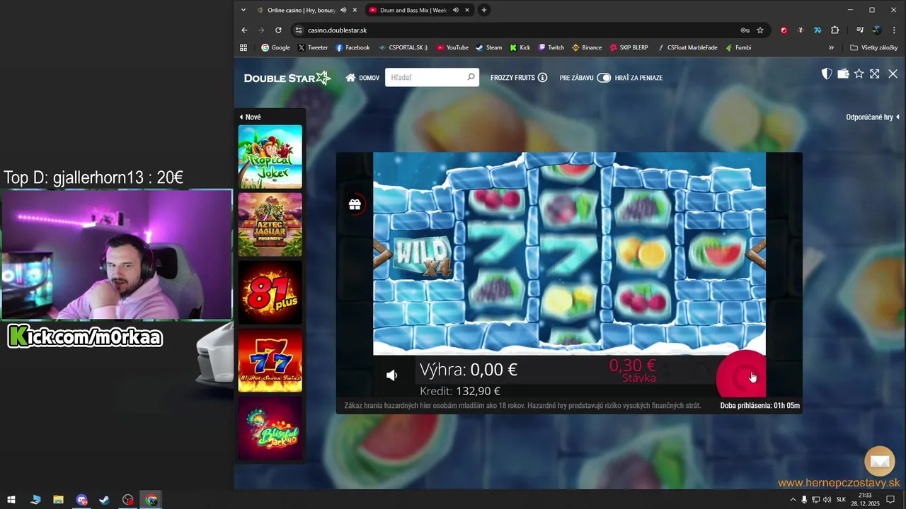The image size is (906, 509).
Task: Open Windows Start menu
Action: tap(11, 500)
